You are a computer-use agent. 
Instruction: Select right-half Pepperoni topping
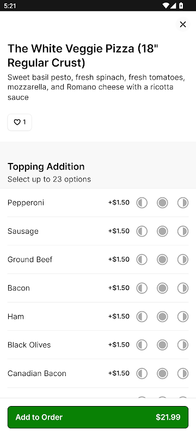[183, 203]
